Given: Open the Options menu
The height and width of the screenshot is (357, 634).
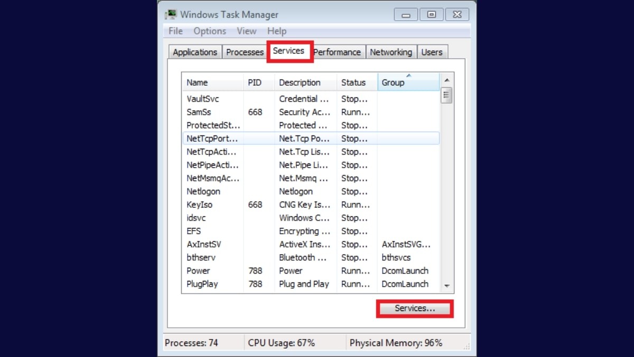Looking at the screenshot, I should 210,31.
